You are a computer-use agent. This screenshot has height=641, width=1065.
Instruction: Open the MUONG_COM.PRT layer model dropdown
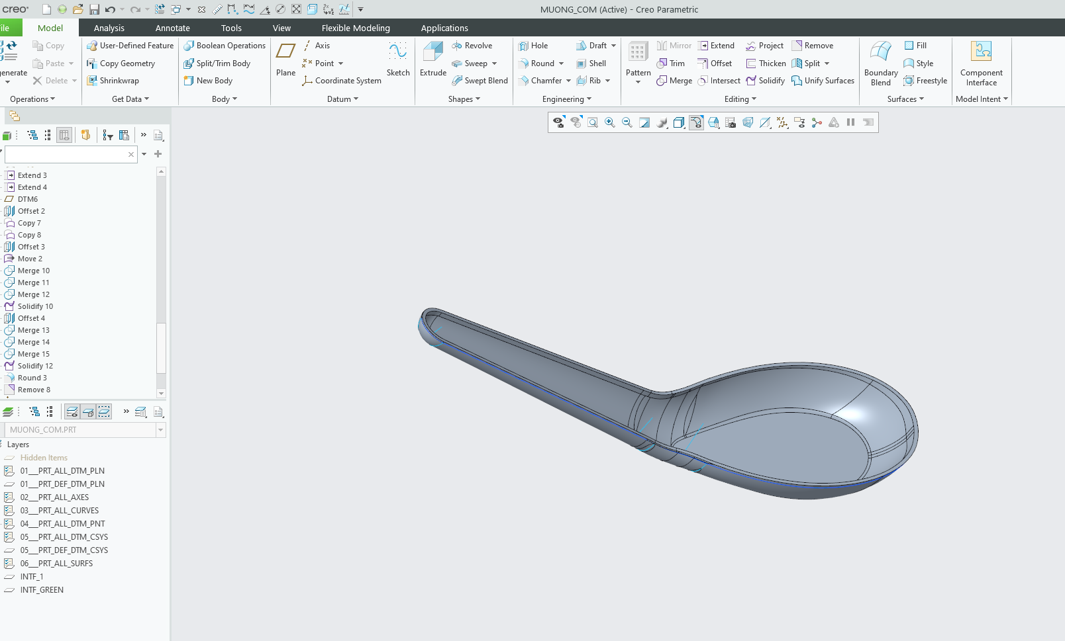[160, 430]
